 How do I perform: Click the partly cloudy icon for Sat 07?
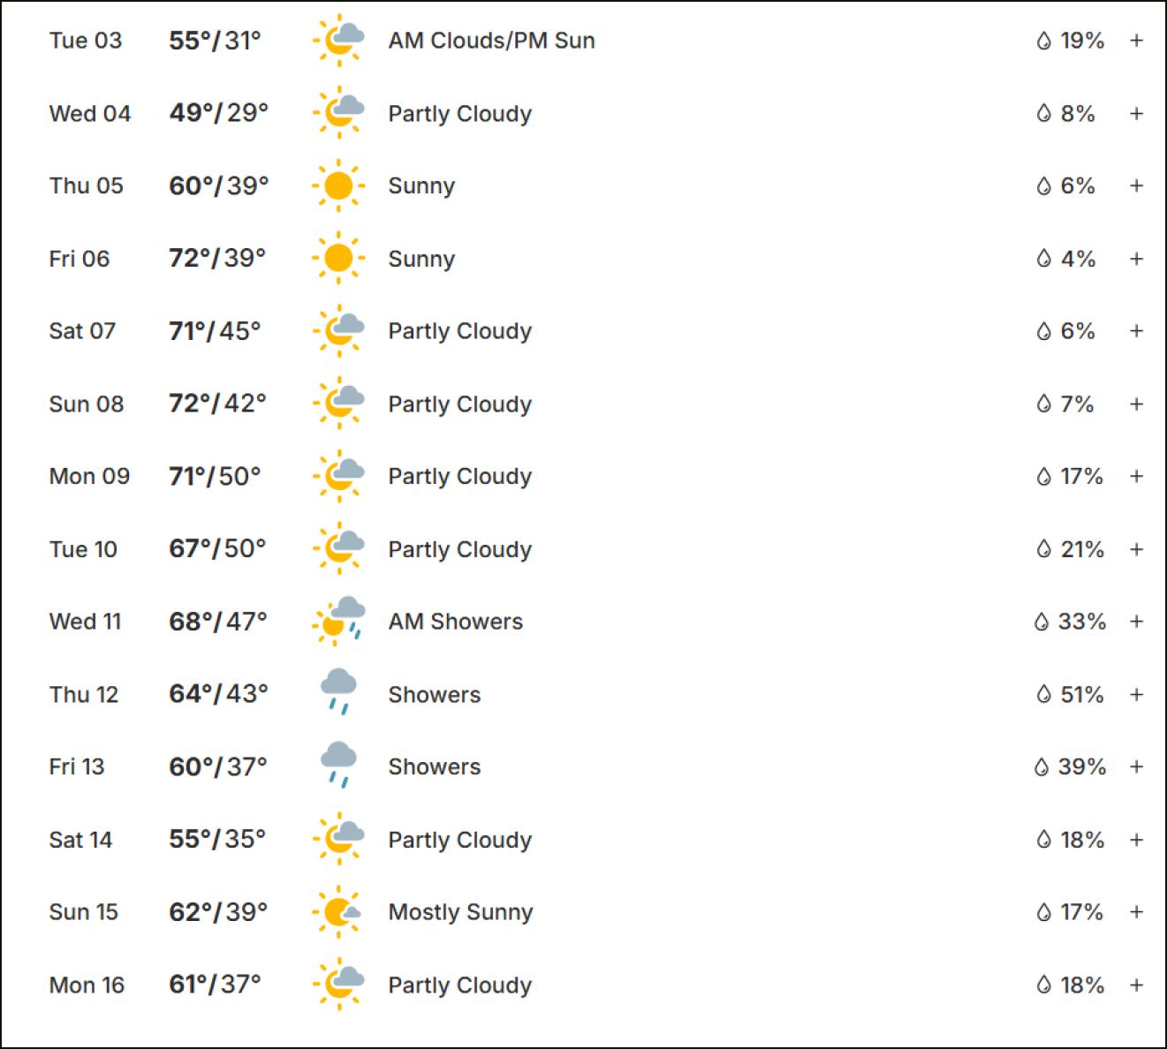338,331
